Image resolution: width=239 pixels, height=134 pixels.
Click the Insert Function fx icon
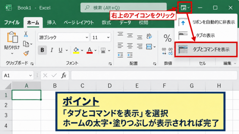coord(64,75)
